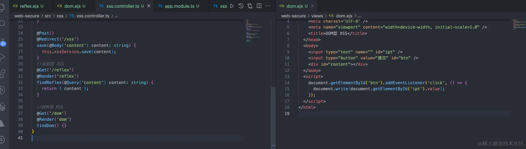Click the 'xss.controller.ts' breadcrumb segment
Image resolution: width=526 pixels, height=149 pixels.
point(93,16)
